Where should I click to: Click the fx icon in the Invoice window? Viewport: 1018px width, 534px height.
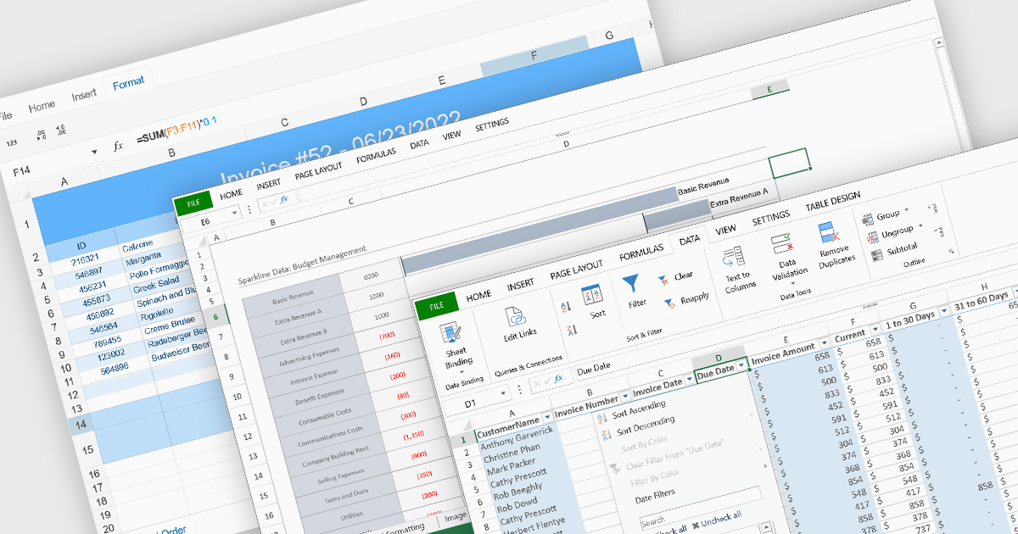pyautogui.click(x=118, y=146)
